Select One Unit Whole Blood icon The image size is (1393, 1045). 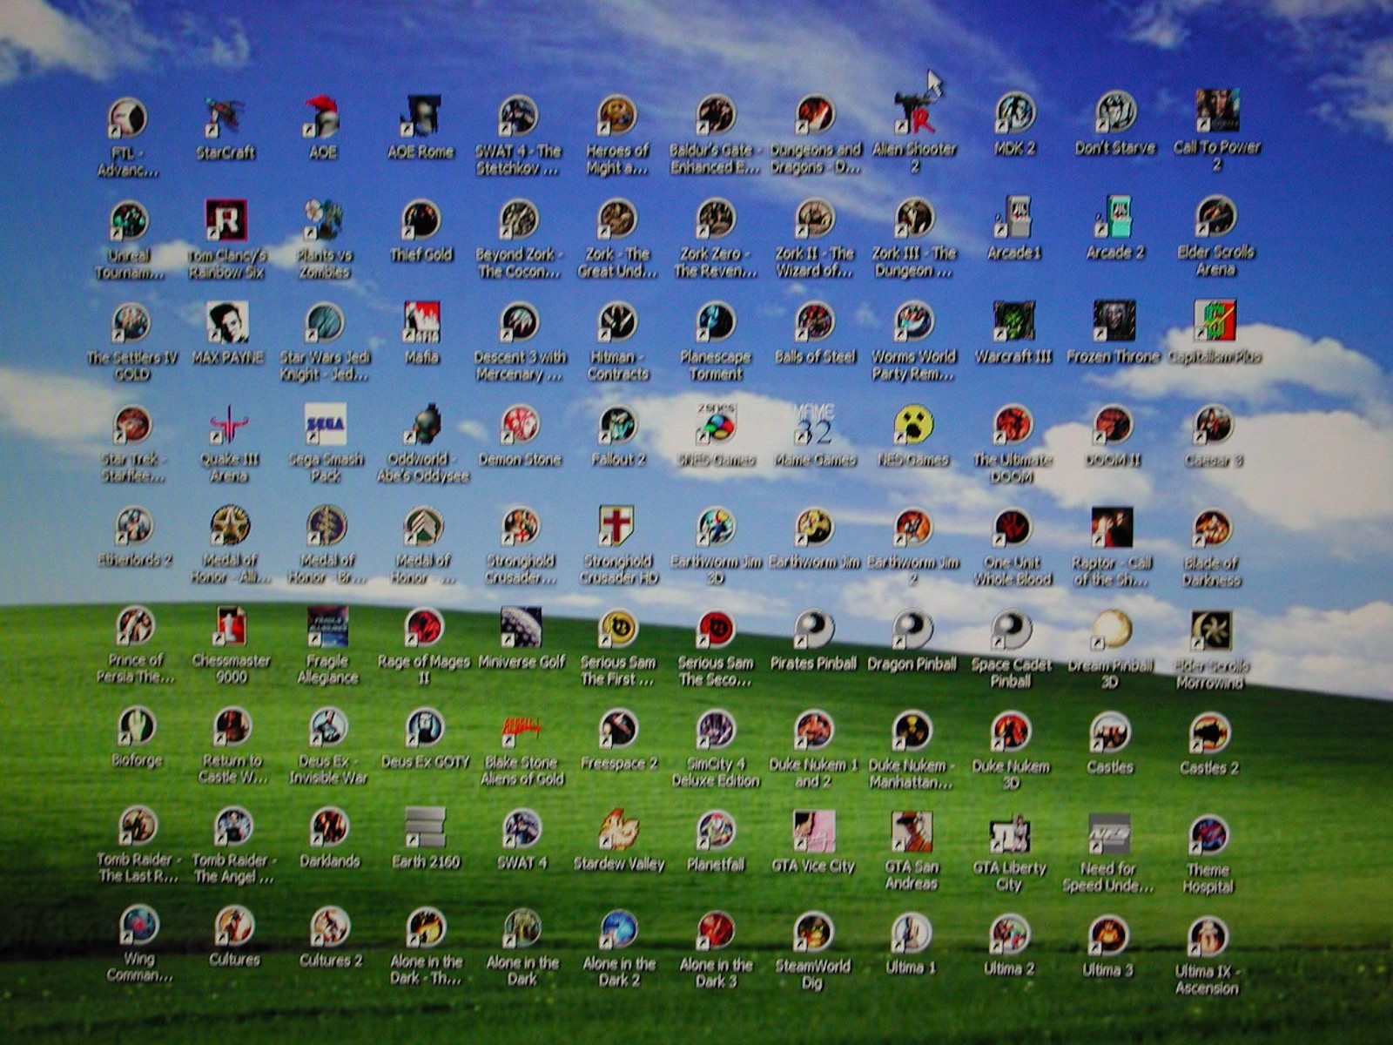1012,529
